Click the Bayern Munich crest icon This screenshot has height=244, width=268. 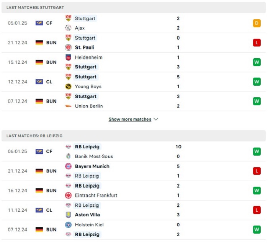click(68, 166)
